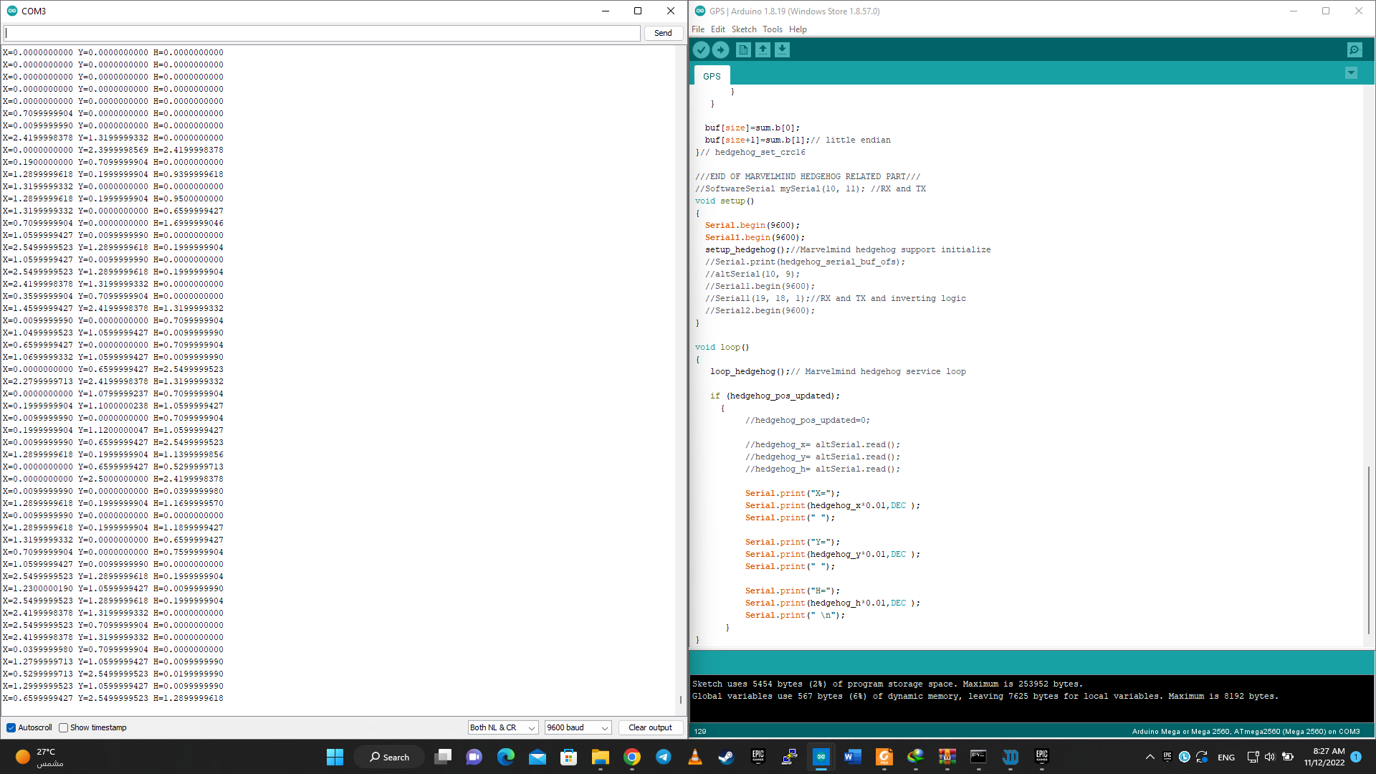Focus the serial monitor input field
The image size is (1376, 774).
point(322,33)
